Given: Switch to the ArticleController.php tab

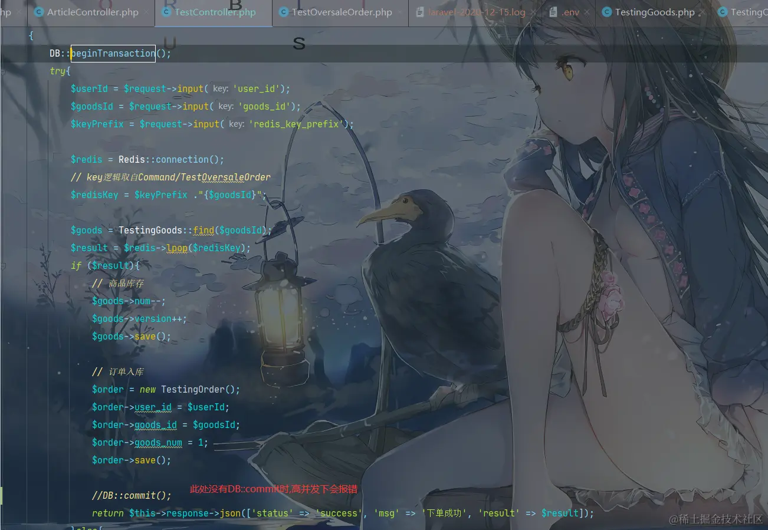Looking at the screenshot, I should pyautogui.click(x=91, y=12).
